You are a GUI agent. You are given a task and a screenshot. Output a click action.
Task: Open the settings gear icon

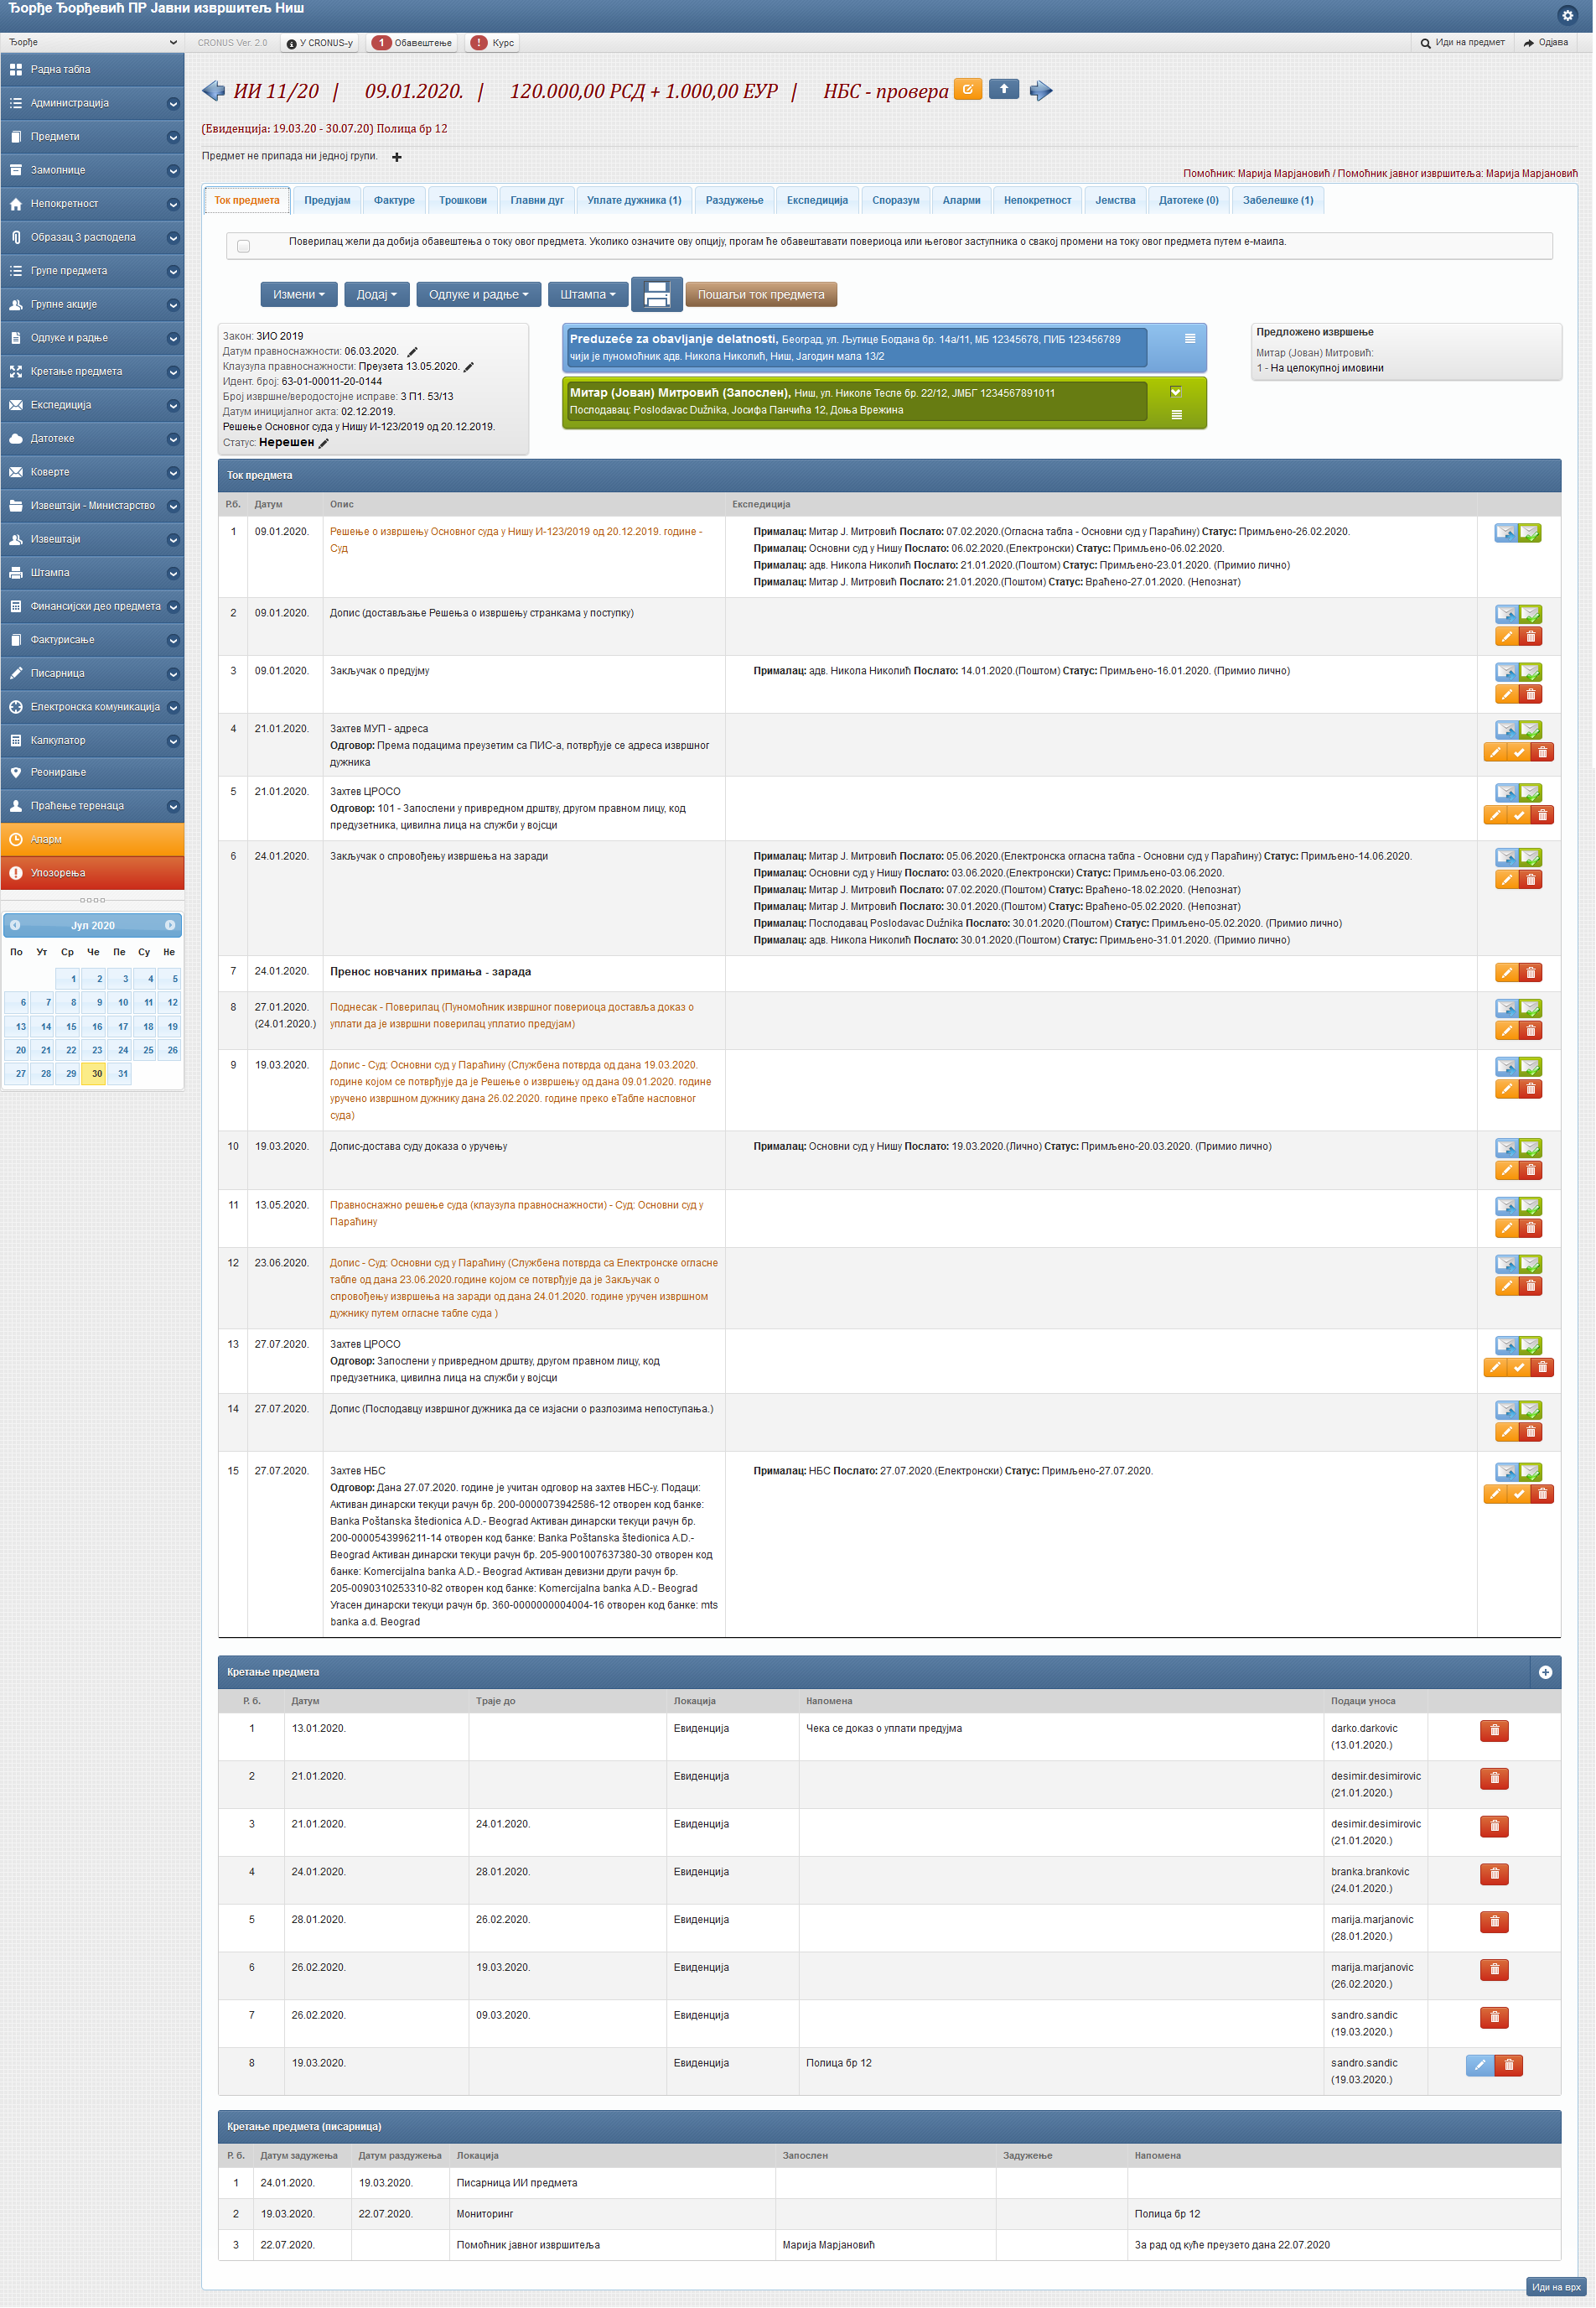(x=1567, y=15)
